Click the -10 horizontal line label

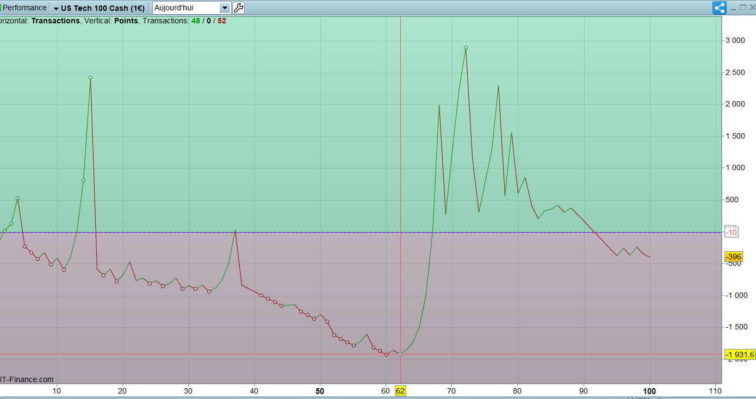(x=731, y=232)
